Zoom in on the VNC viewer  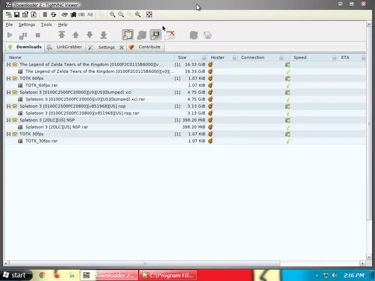(x=112, y=15)
